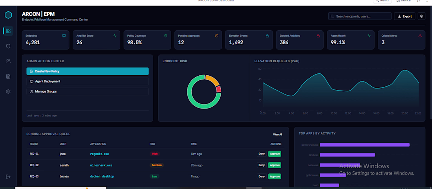Click the orange segment of Endpoint Risk donut

coord(213,80)
